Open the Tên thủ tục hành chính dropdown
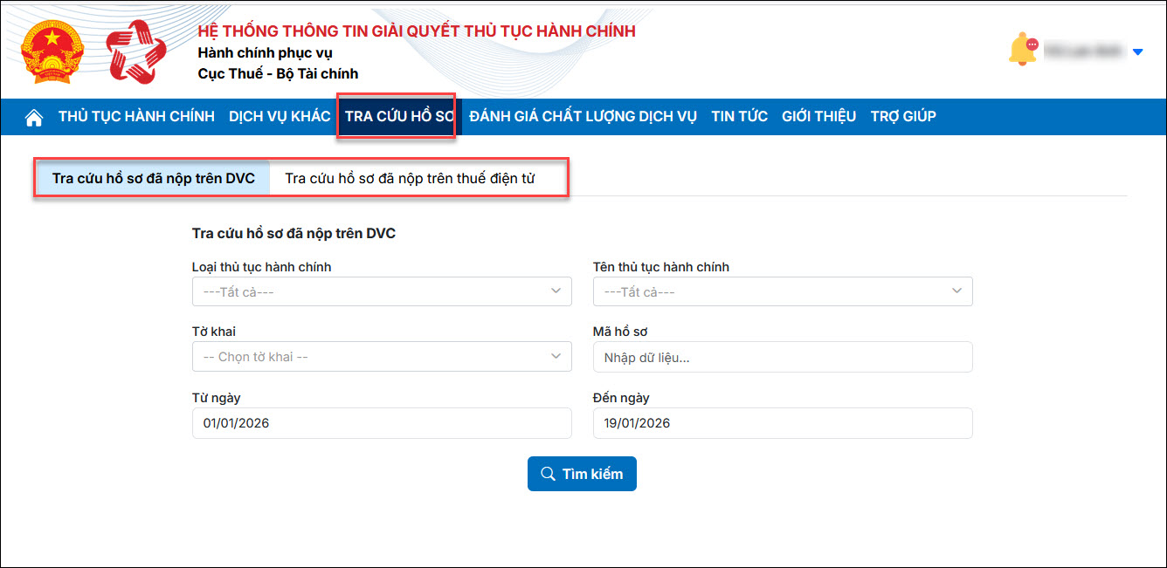 (x=782, y=291)
